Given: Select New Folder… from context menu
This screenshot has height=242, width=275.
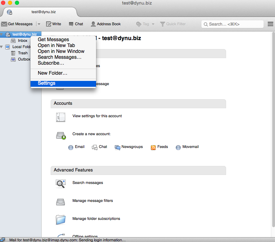Looking at the screenshot, I should point(52,73).
